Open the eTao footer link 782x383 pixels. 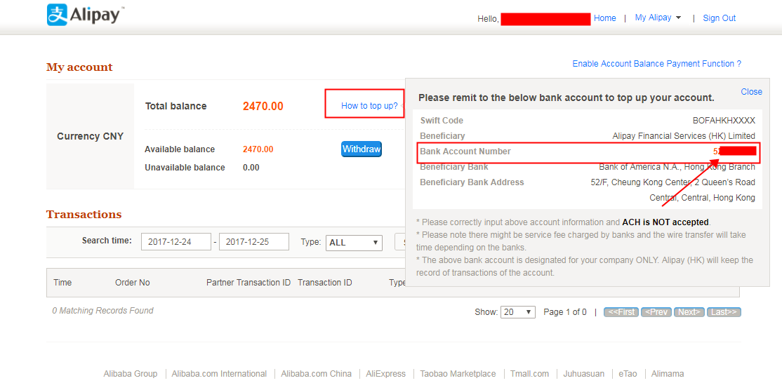(628, 374)
